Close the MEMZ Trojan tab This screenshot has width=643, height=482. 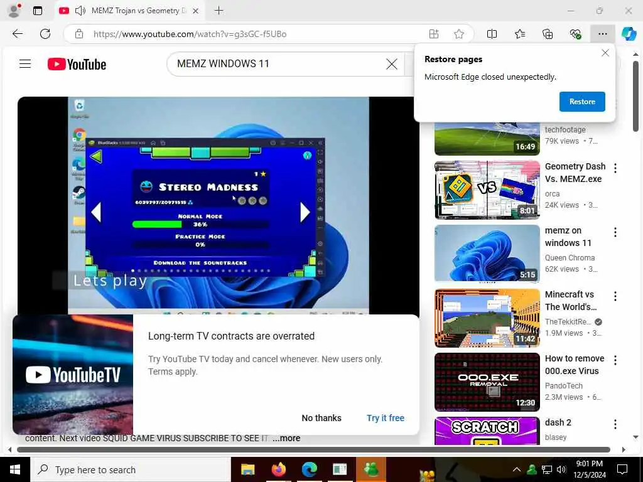[196, 11]
